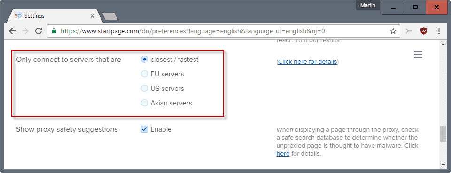Choose the US servers radio button
Viewport: 451px width, 173px height.
[144, 88]
